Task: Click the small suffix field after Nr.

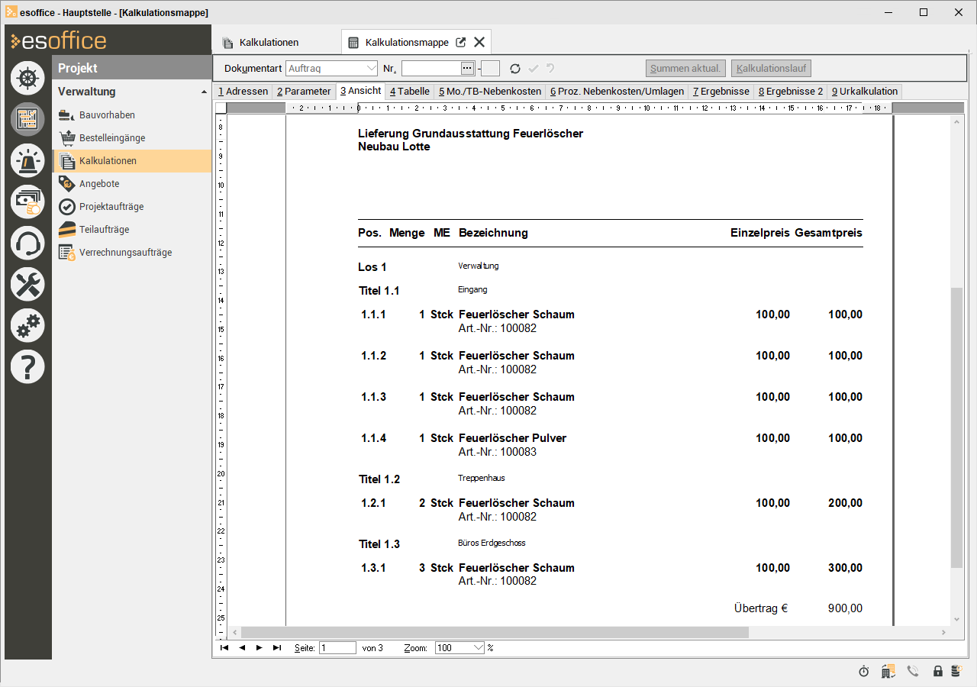Action: coord(491,69)
